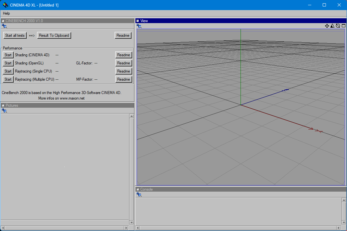
Task: Click the Pictures horizontal scrollbar right arrow
Action: pos(126,228)
